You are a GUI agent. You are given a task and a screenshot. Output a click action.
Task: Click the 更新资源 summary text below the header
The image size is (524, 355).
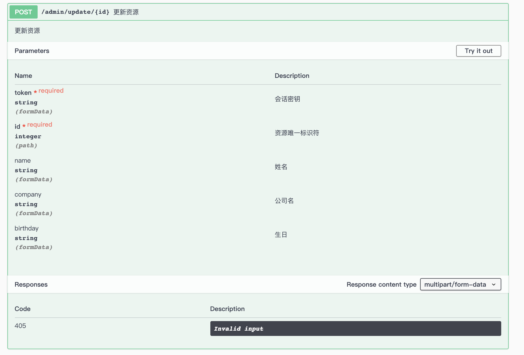tap(27, 31)
